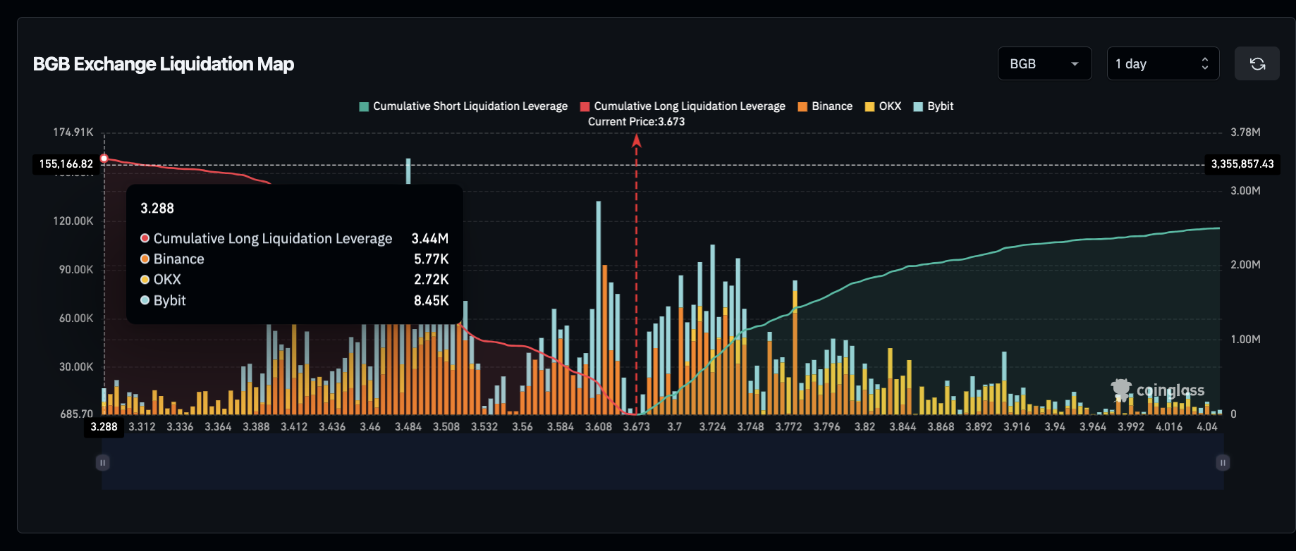Screen dimensions: 1296x551
Task: Click the 90.00K left axis label
Action: point(76,270)
